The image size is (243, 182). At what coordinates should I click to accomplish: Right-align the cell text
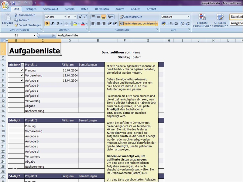pyautogui.click(x=104, y=24)
